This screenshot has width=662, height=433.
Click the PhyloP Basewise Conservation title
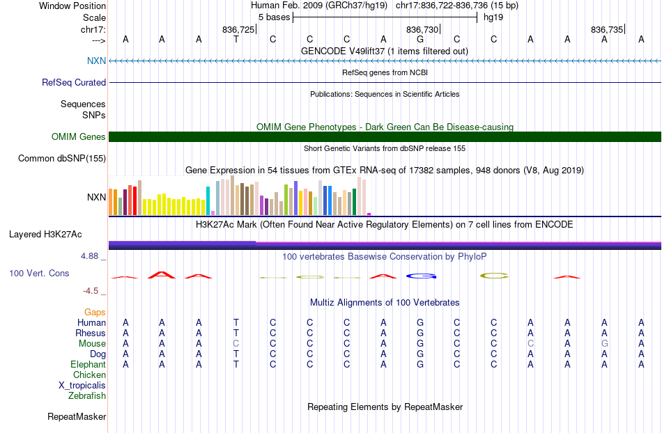coord(385,256)
